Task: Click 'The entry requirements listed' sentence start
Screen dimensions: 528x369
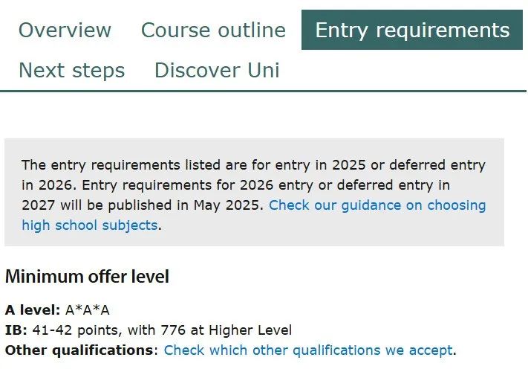Action: (x=101, y=165)
